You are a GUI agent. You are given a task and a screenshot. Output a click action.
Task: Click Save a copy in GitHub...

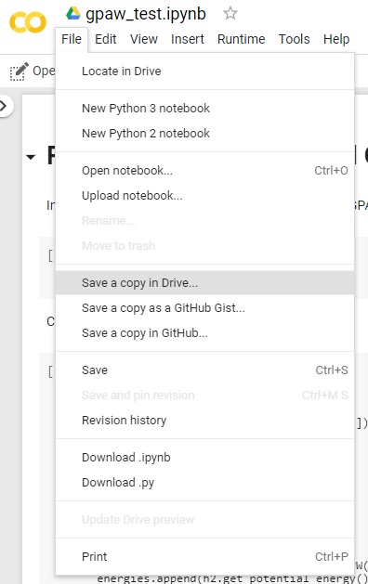coord(204,333)
